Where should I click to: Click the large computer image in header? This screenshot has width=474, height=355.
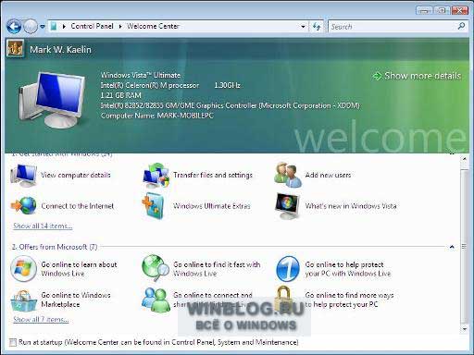point(51,100)
